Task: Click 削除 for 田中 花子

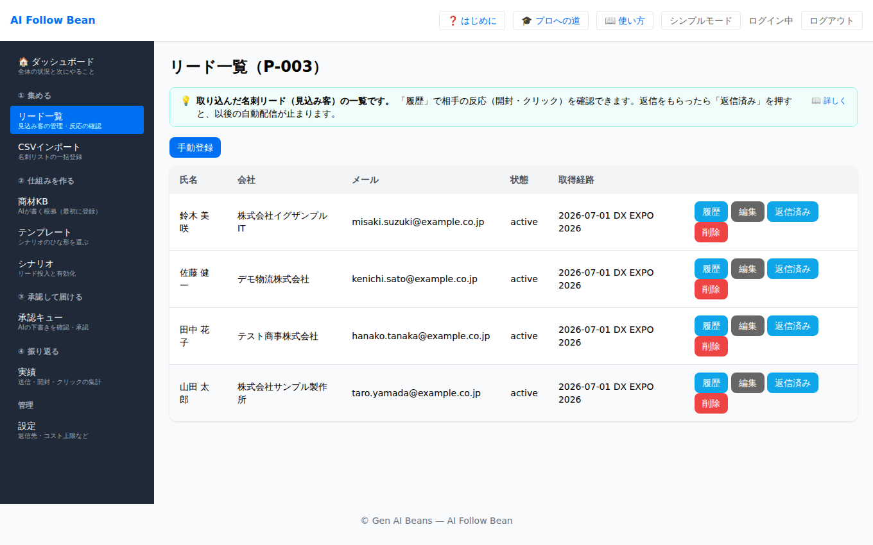Action: (711, 346)
